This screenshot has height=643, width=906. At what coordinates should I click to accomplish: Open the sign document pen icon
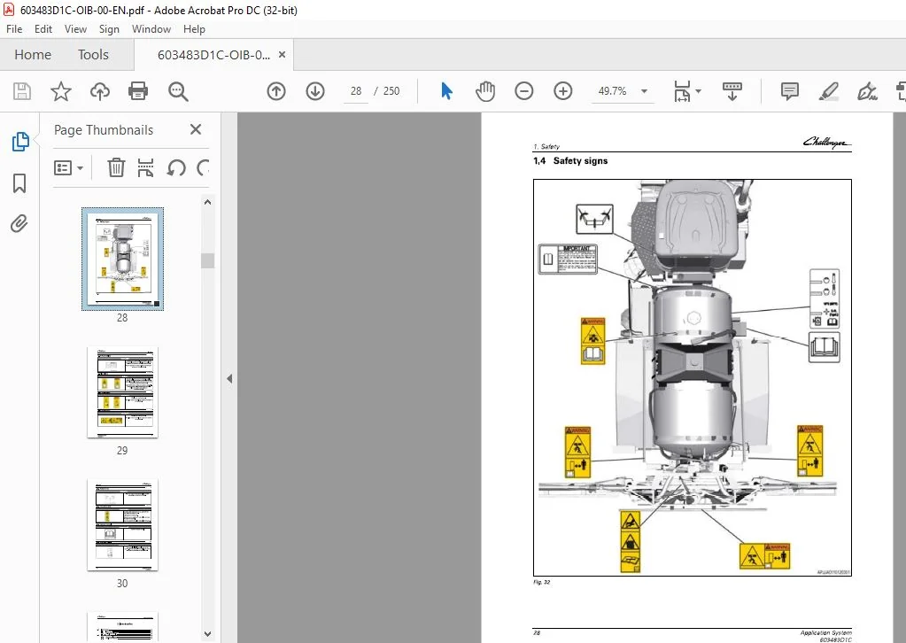click(x=867, y=91)
